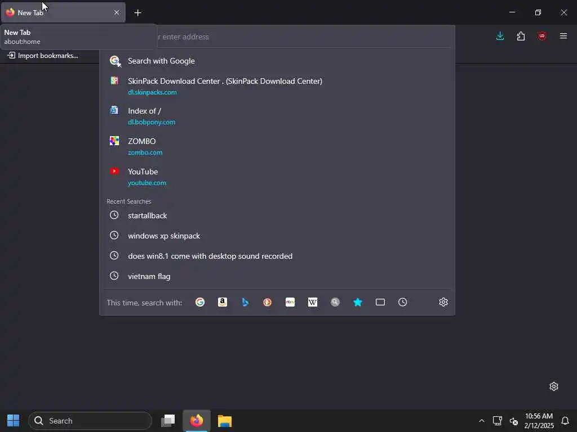Viewport: 577px width, 432px height.
Task: Select recent search startallback
Action: (277, 215)
